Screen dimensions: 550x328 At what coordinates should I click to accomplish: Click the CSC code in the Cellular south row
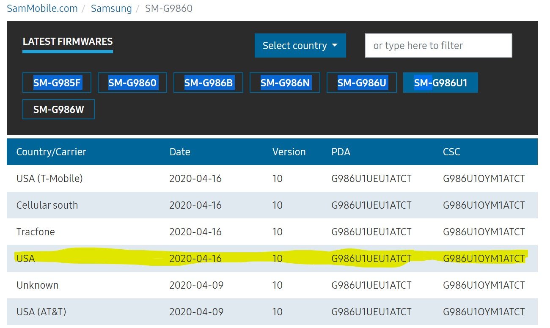[x=484, y=205]
